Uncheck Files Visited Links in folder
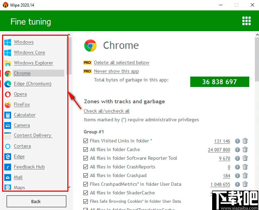Screen dimensions: 259x210 pos(85,141)
